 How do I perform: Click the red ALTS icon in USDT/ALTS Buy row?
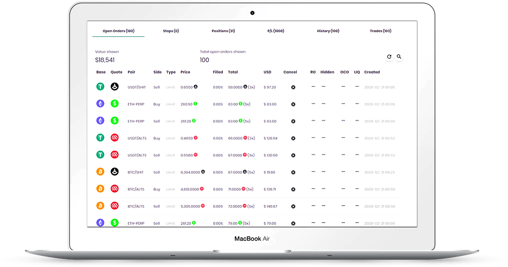[x=115, y=138]
